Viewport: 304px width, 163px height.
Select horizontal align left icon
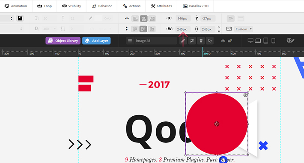[135, 18]
